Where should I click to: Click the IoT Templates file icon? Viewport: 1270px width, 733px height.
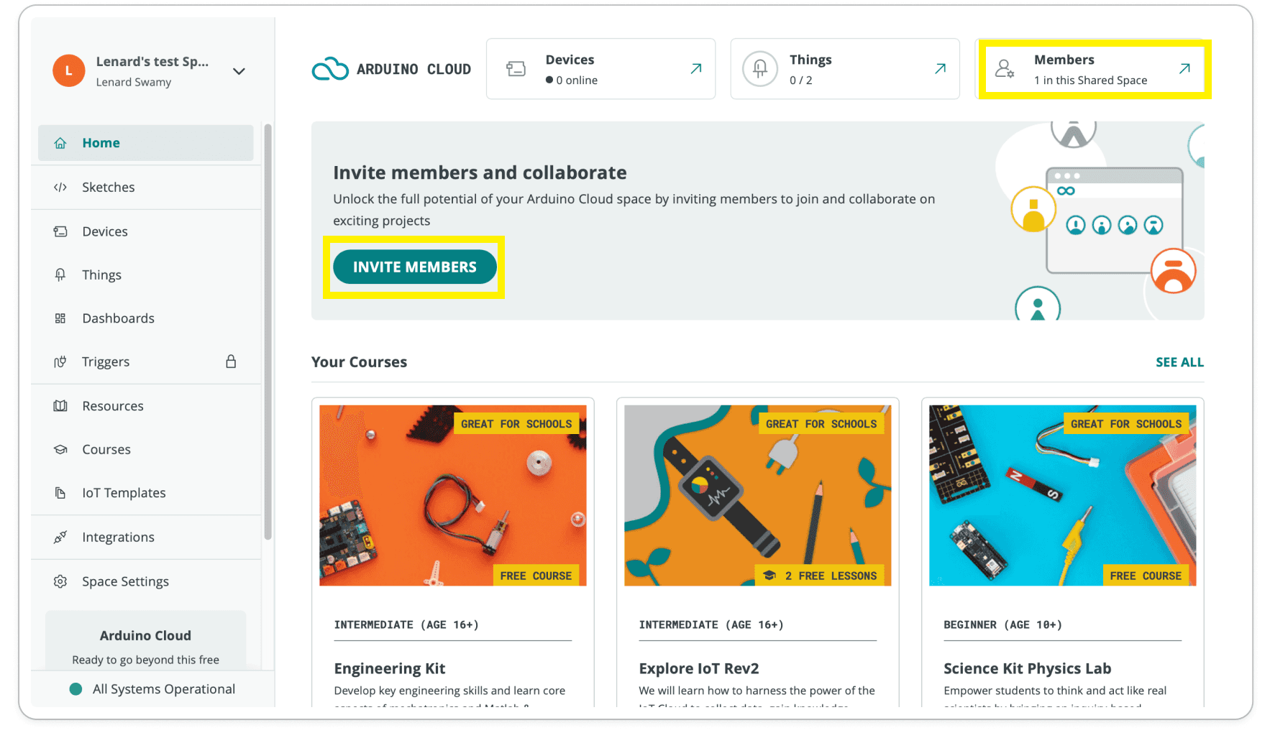(x=60, y=493)
